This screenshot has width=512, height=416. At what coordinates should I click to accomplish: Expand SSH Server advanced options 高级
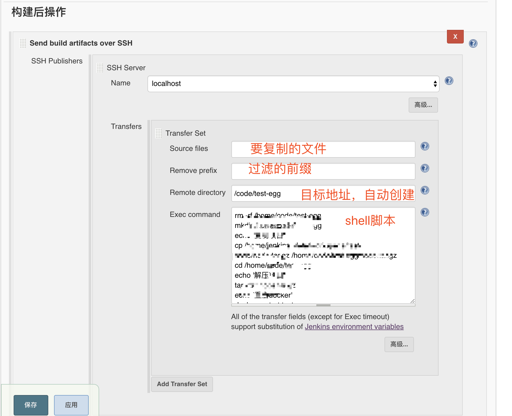pyautogui.click(x=423, y=105)
